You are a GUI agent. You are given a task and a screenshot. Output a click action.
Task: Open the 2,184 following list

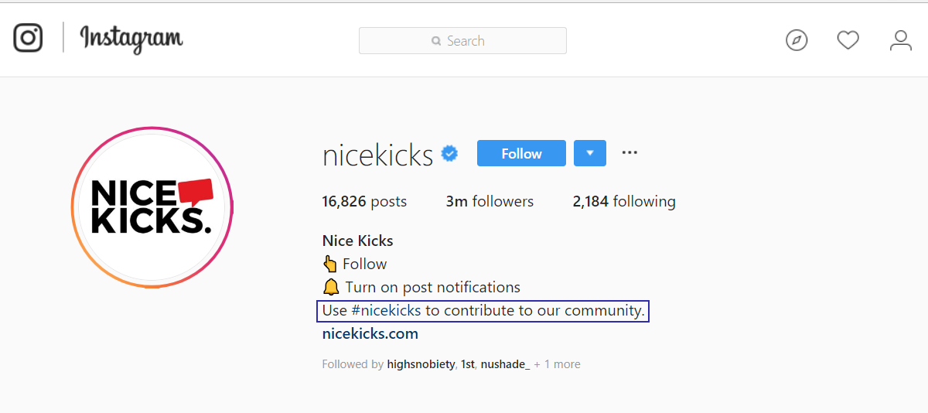tap(624, 202)
